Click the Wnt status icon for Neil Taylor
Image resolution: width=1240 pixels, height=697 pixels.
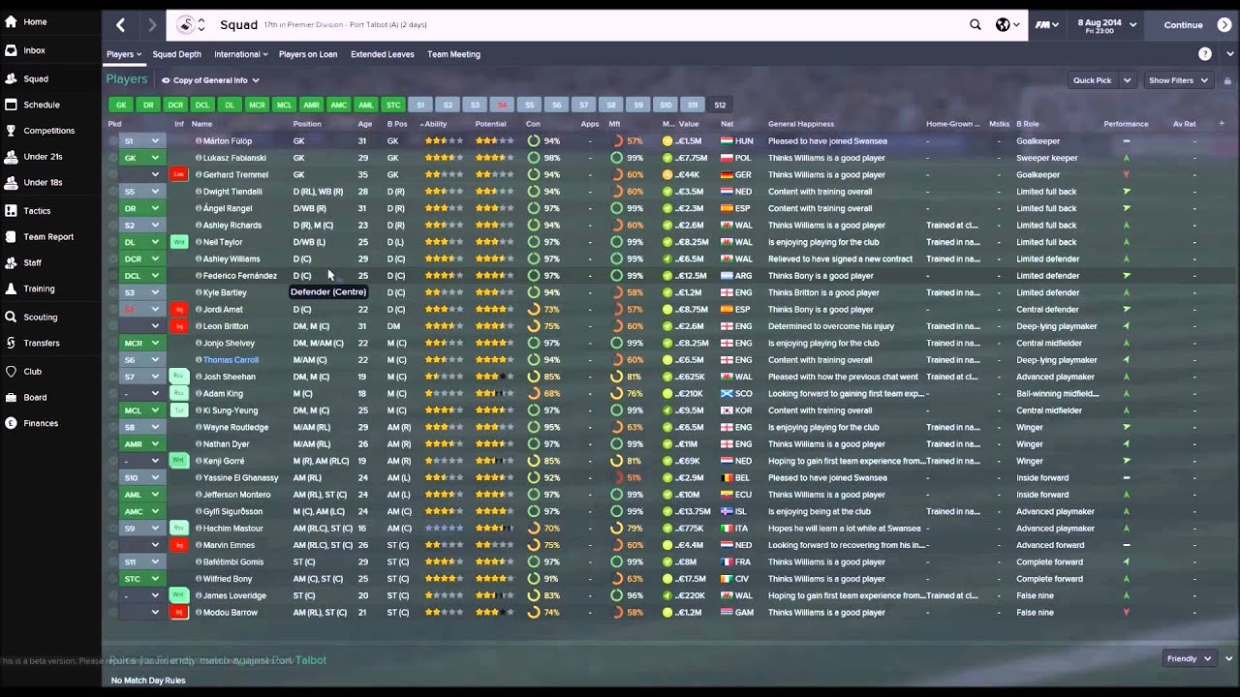coord(178,242)
